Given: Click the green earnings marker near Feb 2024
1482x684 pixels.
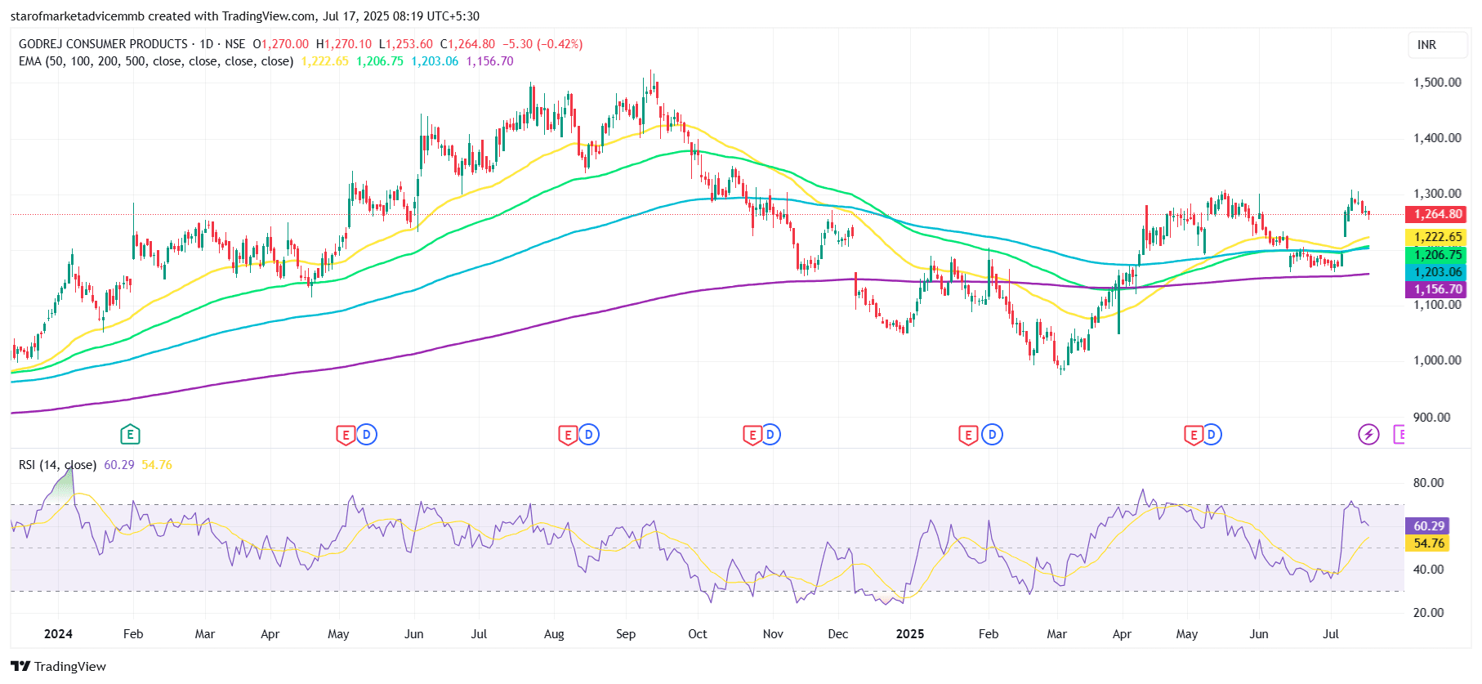Looking at the screenshot, I should click(x=130, y=435).
